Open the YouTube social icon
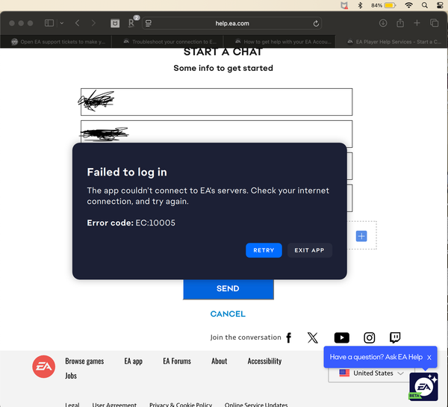This screenshot has height=407, width=448. coord(342,338)
